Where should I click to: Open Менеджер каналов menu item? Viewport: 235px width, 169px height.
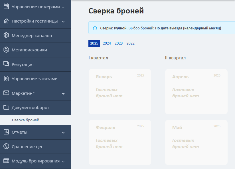tap(36, 35)
